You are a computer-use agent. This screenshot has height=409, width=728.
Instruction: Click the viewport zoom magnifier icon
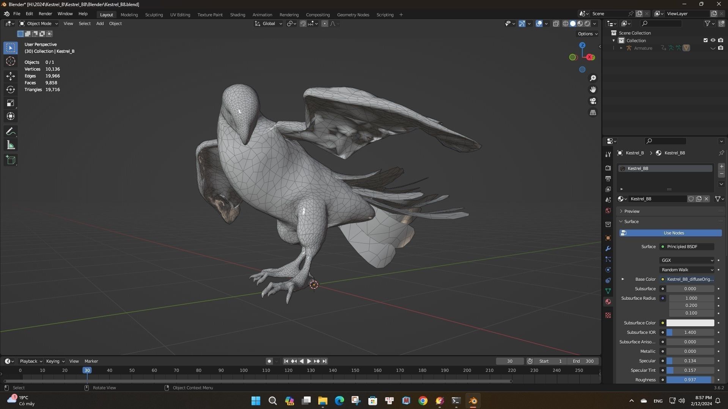point(593,78)
